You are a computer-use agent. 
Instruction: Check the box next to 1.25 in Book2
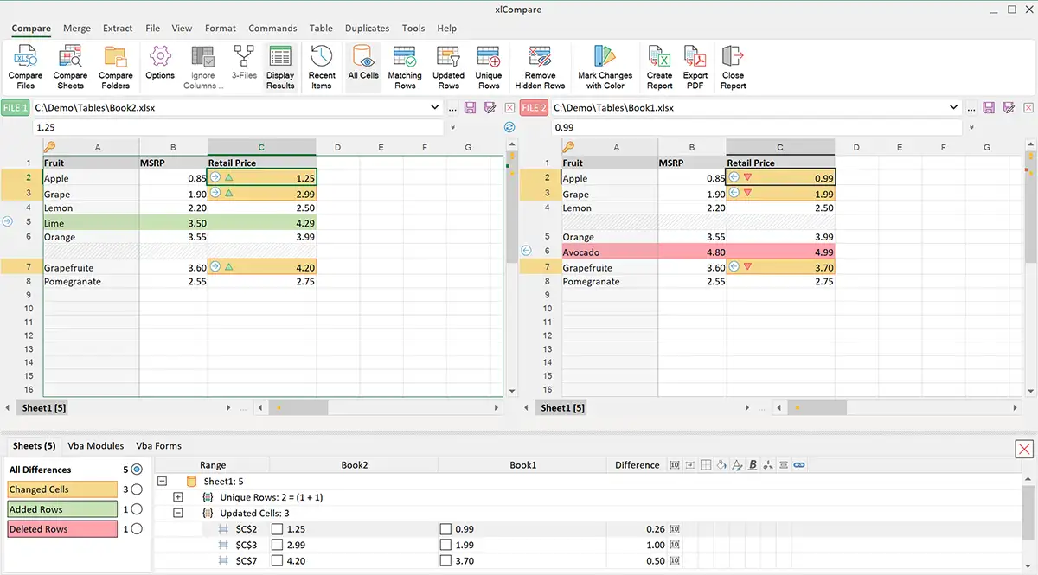pyautogui.click(x=277, y=529)
